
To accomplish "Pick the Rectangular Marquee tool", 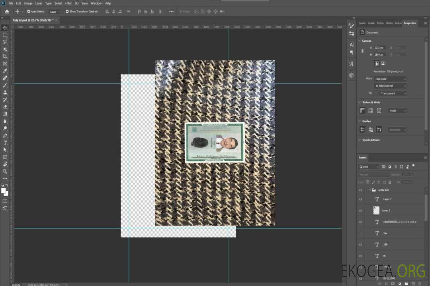I will tap(5, 35).
